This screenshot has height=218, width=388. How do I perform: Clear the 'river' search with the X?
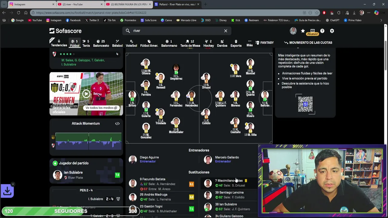click(226, 31)
